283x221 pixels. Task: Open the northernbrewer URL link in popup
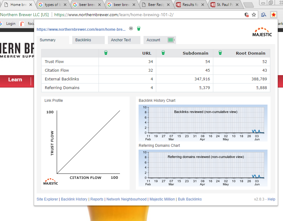click(x=81, y=29)
